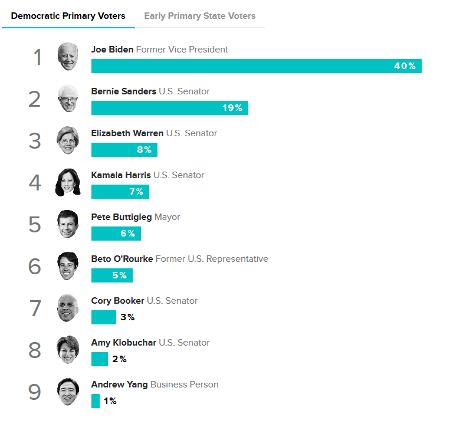463x427 pixels.
Task: Click Bernie Sanders' headshot image
Action: tap(68, 98)
